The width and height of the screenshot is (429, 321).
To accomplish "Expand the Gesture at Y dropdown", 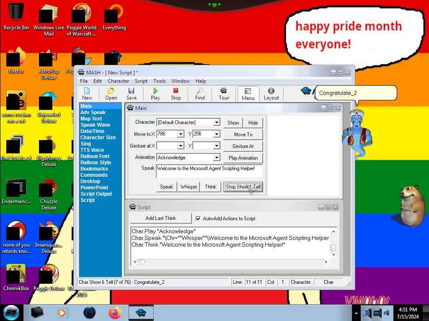I will point(217,146).
